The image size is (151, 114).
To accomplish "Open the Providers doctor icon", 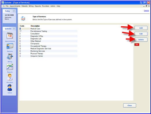I will tap(10, 77).
